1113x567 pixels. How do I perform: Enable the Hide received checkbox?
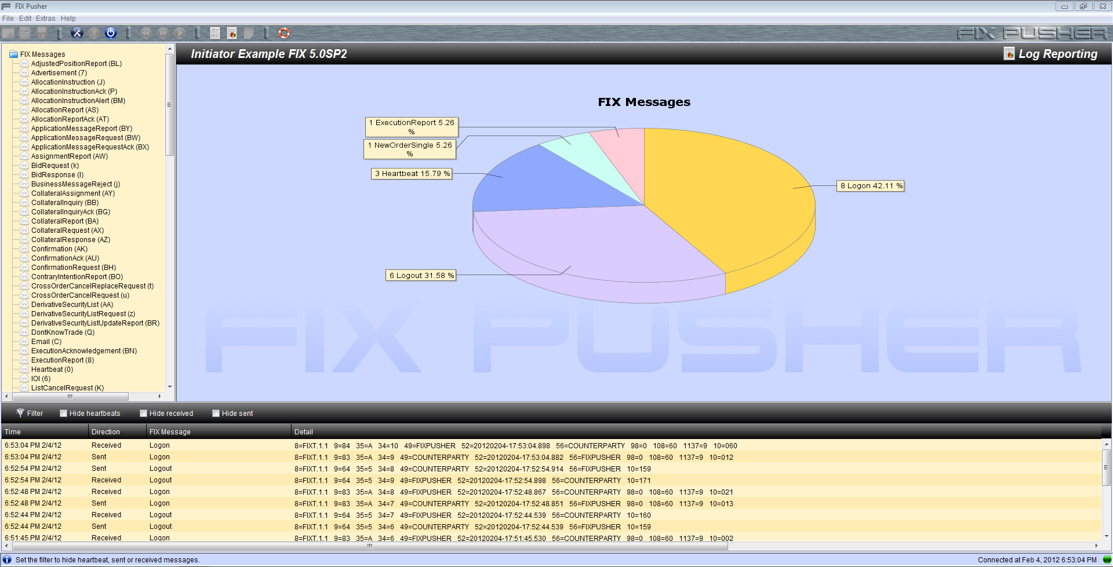click(143, 414)
